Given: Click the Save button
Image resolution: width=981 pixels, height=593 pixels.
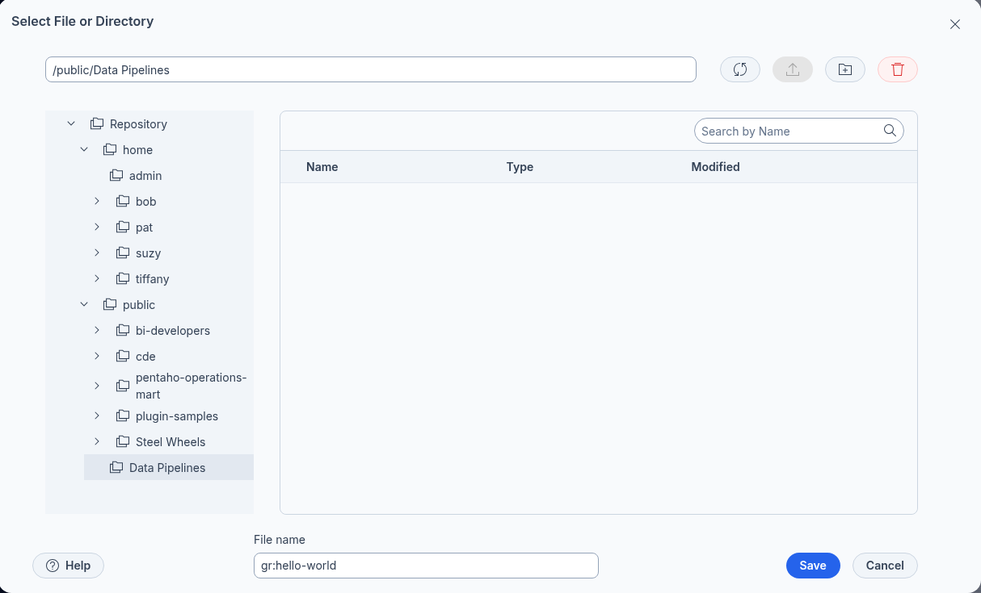Looking at the screenshot, I should (x=812, y=566).
